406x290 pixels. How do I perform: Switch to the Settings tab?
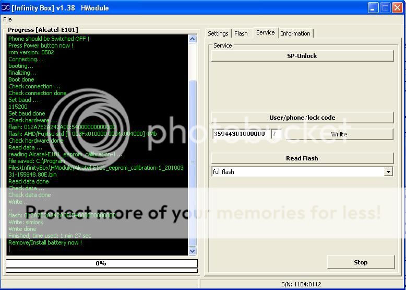218,33
